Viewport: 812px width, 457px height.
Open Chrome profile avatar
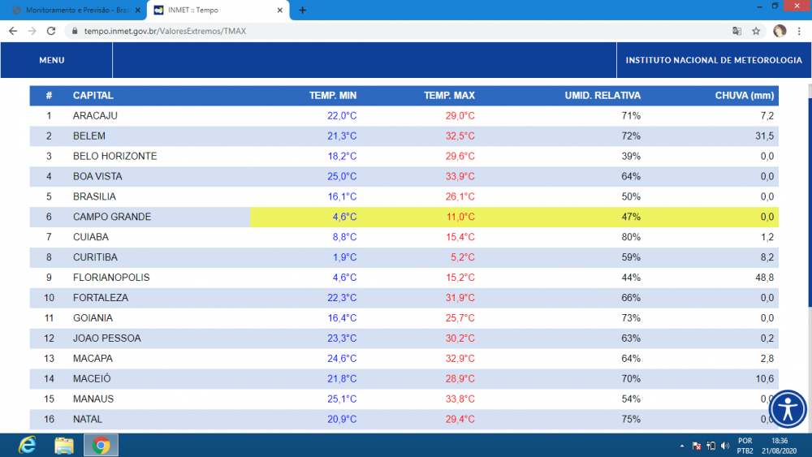click(780, 31)
